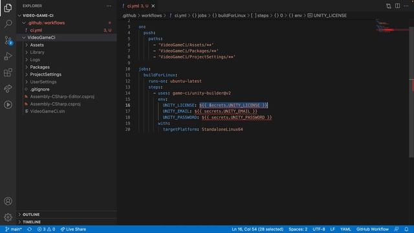Click the env breadcrumb
This screenshot has width=414, height=233.
click(295, 16)
